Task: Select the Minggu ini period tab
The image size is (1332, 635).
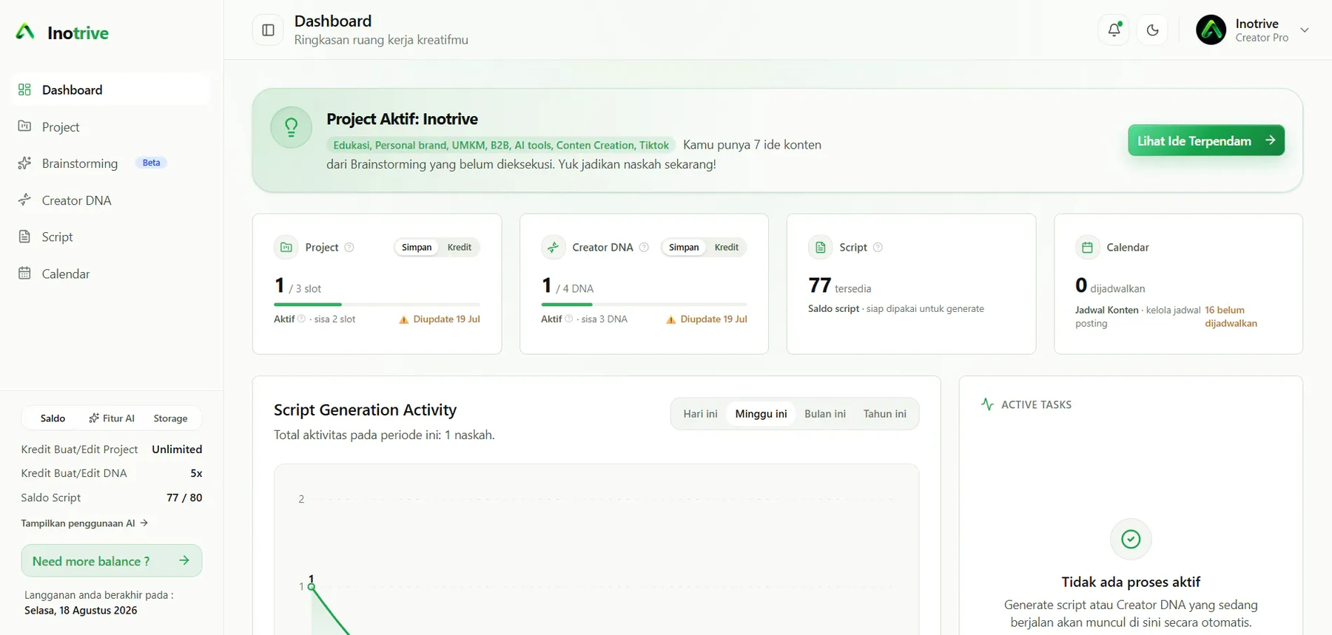Action: click(761, 413)
